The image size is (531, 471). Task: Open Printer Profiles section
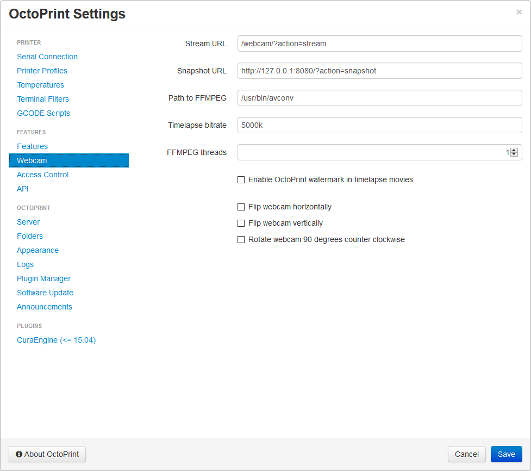coord(42,71)
